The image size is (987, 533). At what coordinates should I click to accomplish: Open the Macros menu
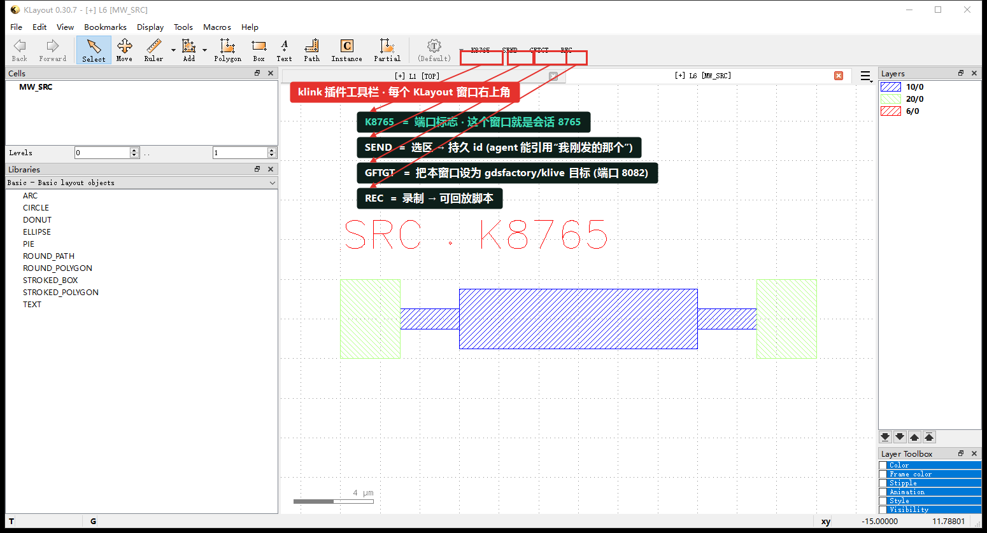point(217,27)
